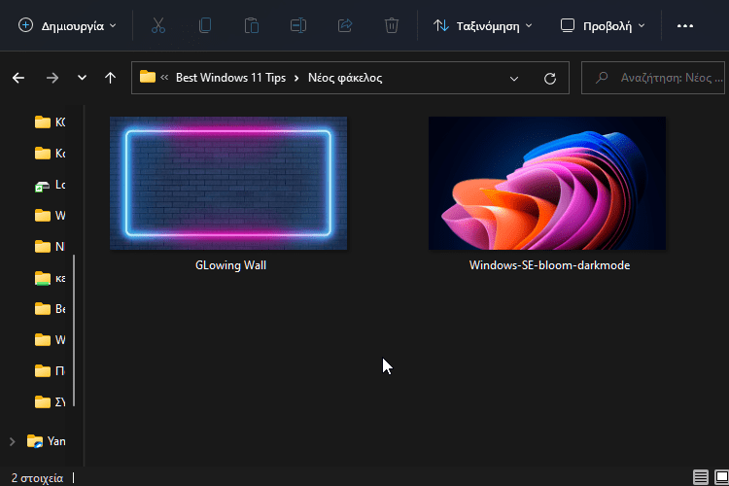Click the GLowing Wall file name
729x486 pixels.
[230, 265]
